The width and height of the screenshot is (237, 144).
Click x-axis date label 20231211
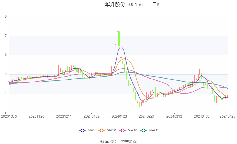[64, 116]
